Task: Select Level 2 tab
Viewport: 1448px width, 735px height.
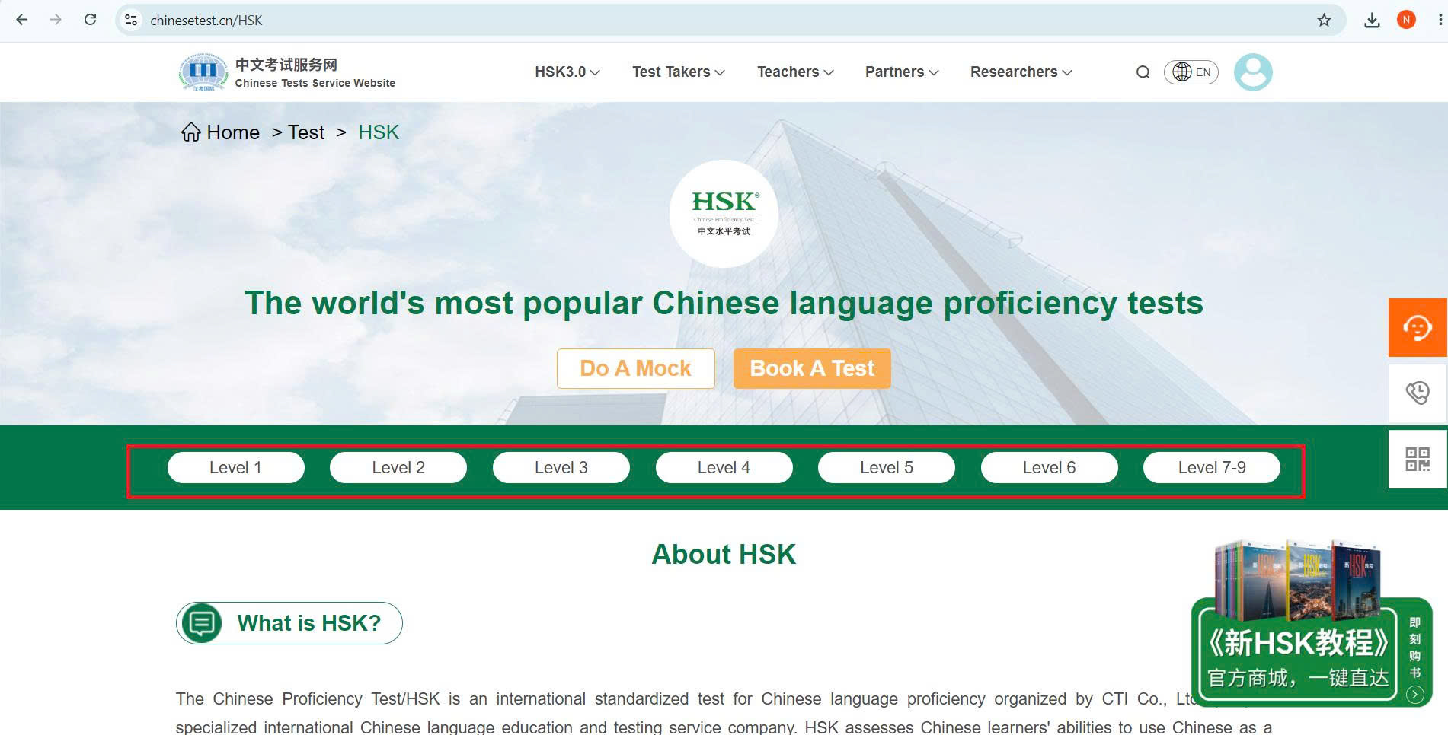Action: click(x=398, y=468)
